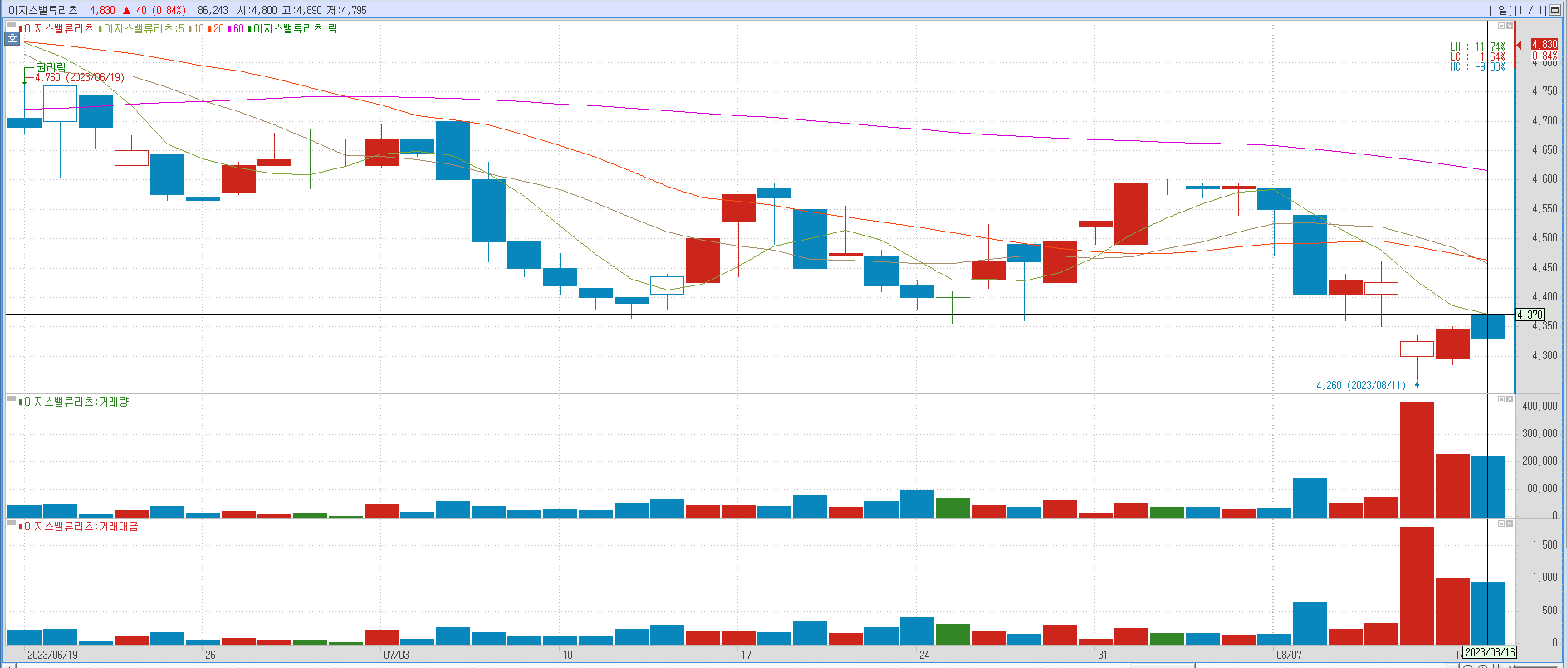Click the 이지스밸류리츠:거래대금 pane label
This screenshot has width=1567, height=668.
pos(81,527)
